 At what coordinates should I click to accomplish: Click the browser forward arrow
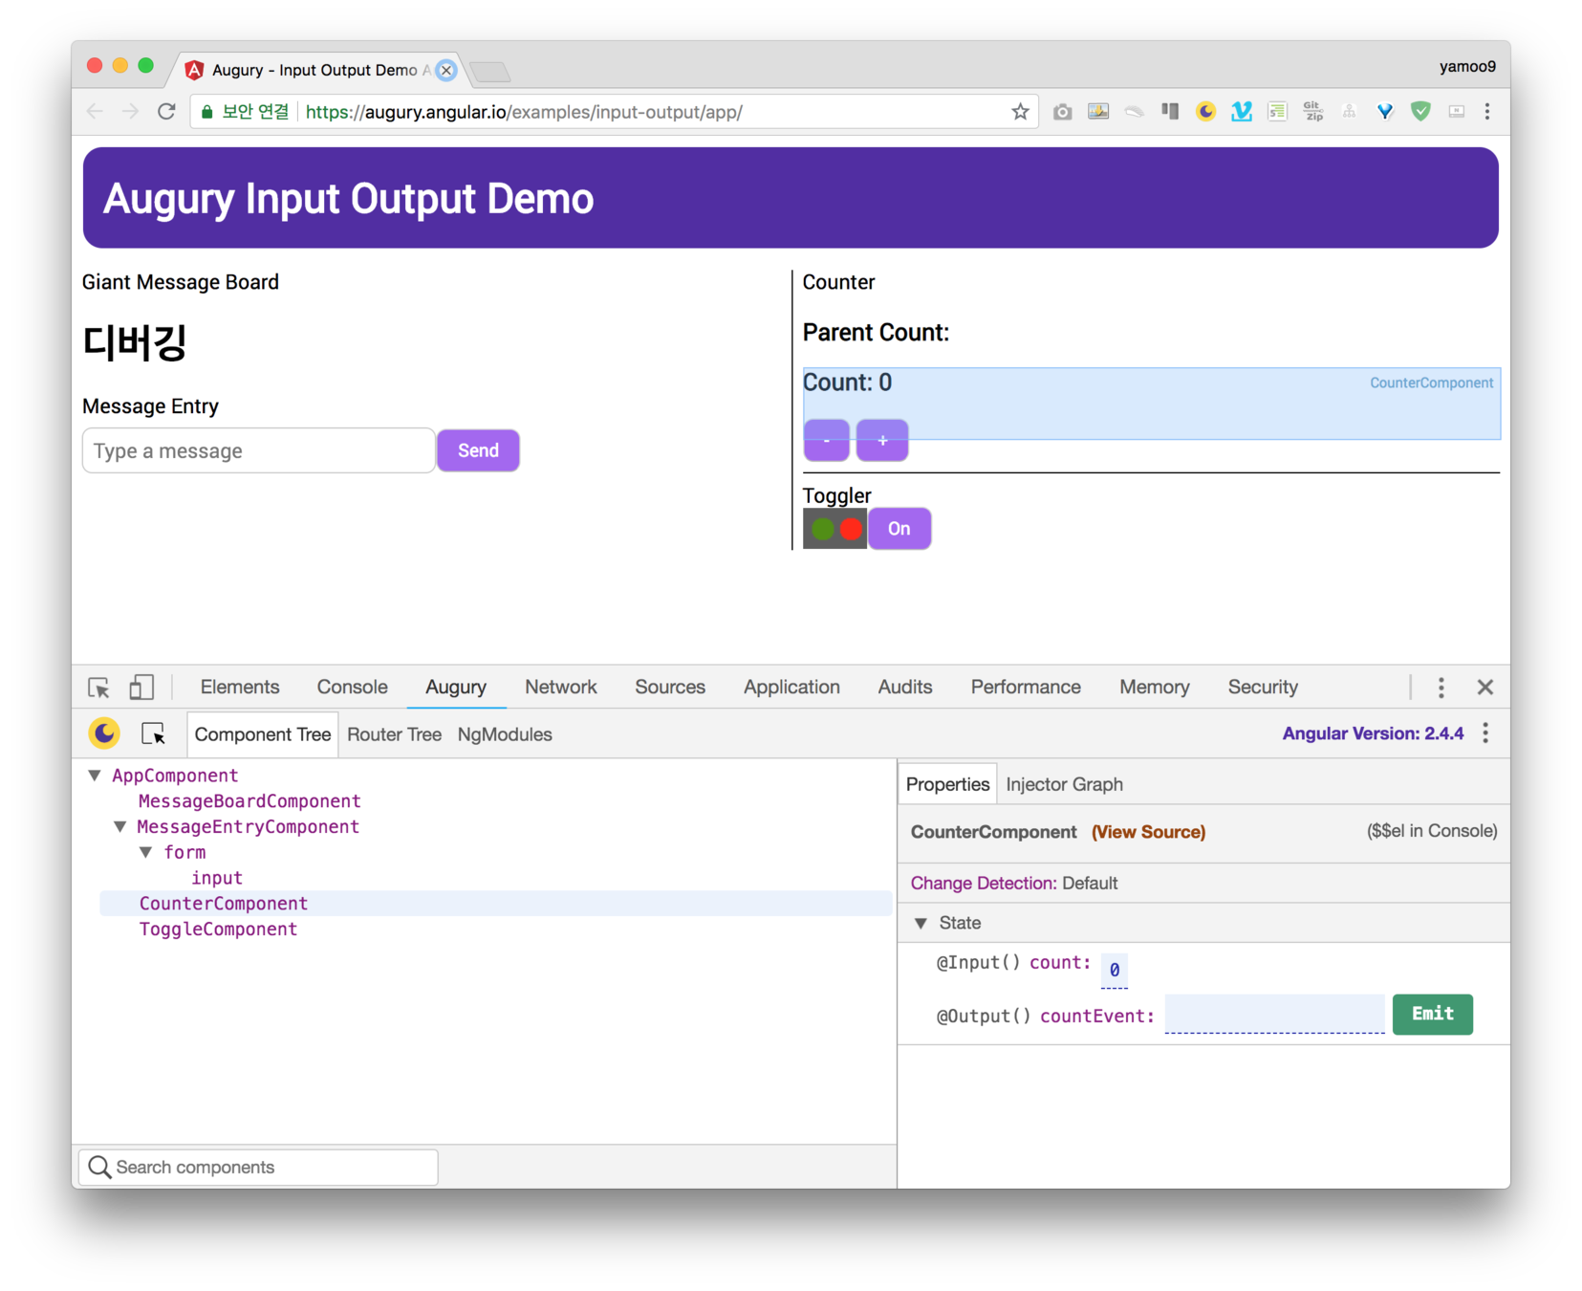coord(130,112)
